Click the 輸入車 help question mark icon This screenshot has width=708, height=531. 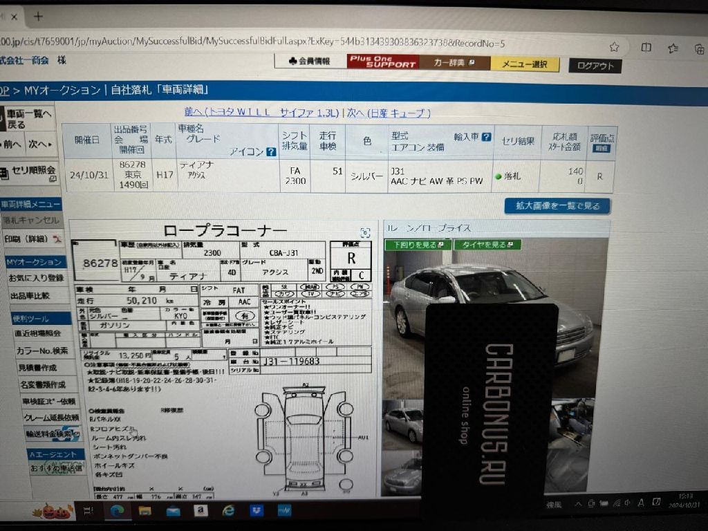pyautogui.click(x=487, y=138)
